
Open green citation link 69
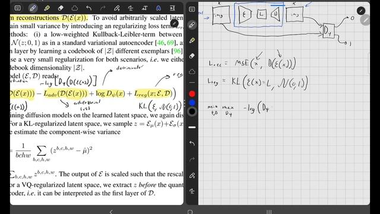click(170, 43)
